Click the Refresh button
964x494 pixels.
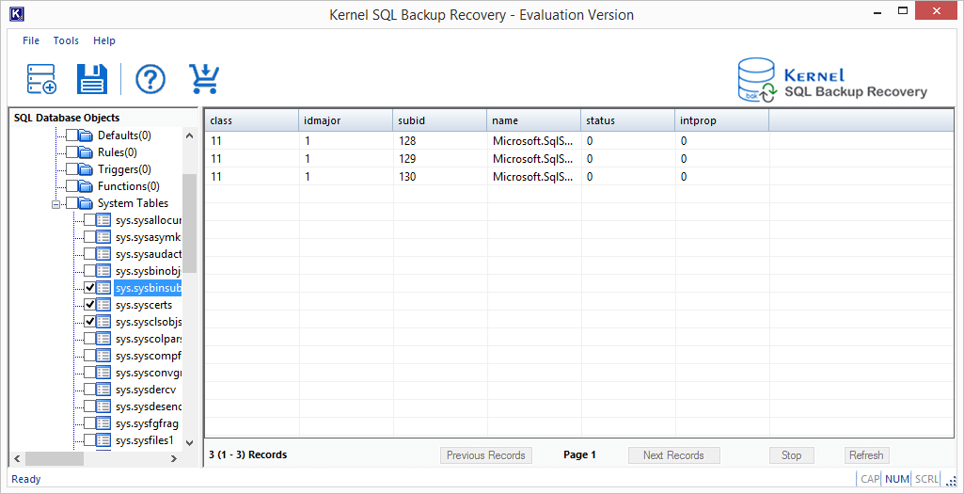pyautogui.click(x=866, y=455)
